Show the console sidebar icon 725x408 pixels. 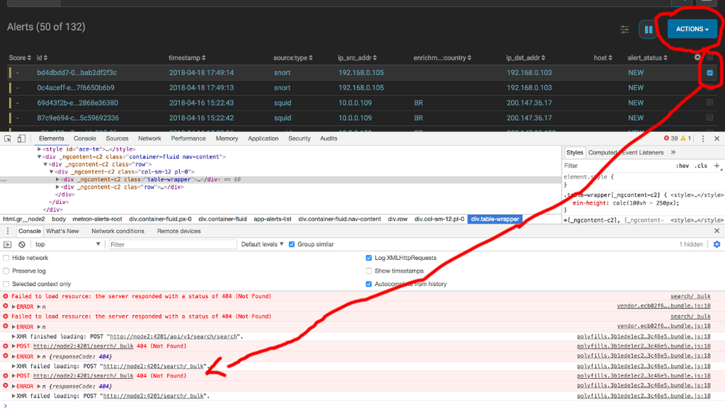8,245
